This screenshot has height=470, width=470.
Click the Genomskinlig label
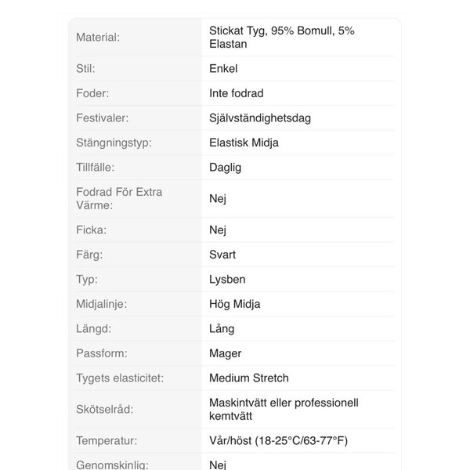(112, 465)
